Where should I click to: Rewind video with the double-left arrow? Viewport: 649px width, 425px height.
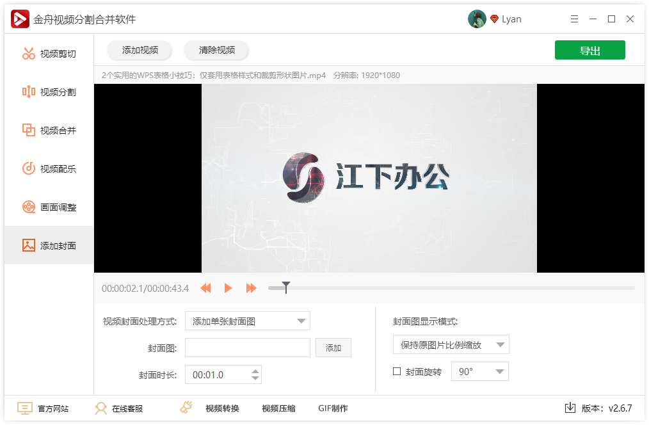click(205, 288)
